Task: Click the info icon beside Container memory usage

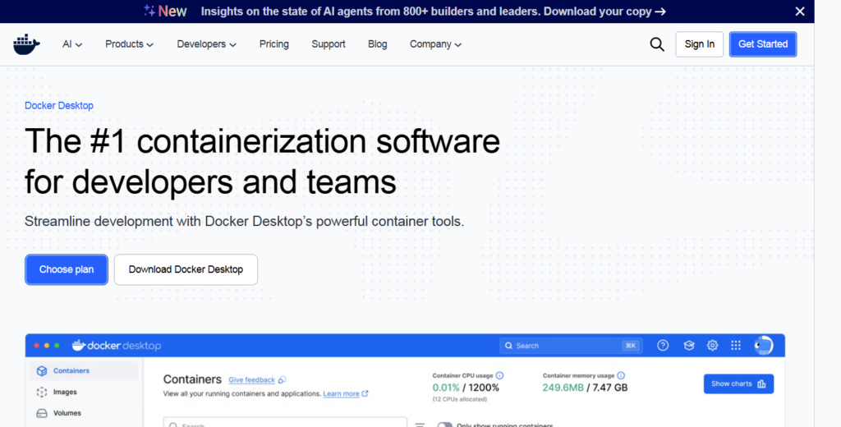Action: 621,375
